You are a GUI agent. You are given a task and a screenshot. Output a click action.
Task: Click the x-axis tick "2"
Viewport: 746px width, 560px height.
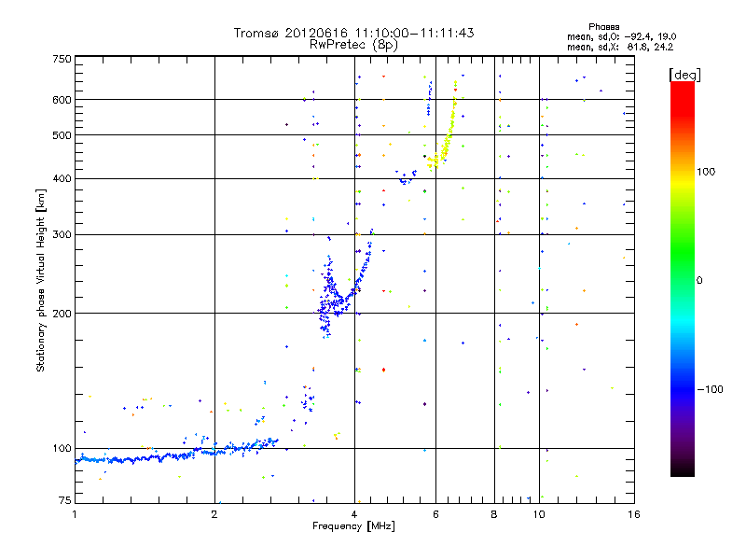tap(214, 514)
